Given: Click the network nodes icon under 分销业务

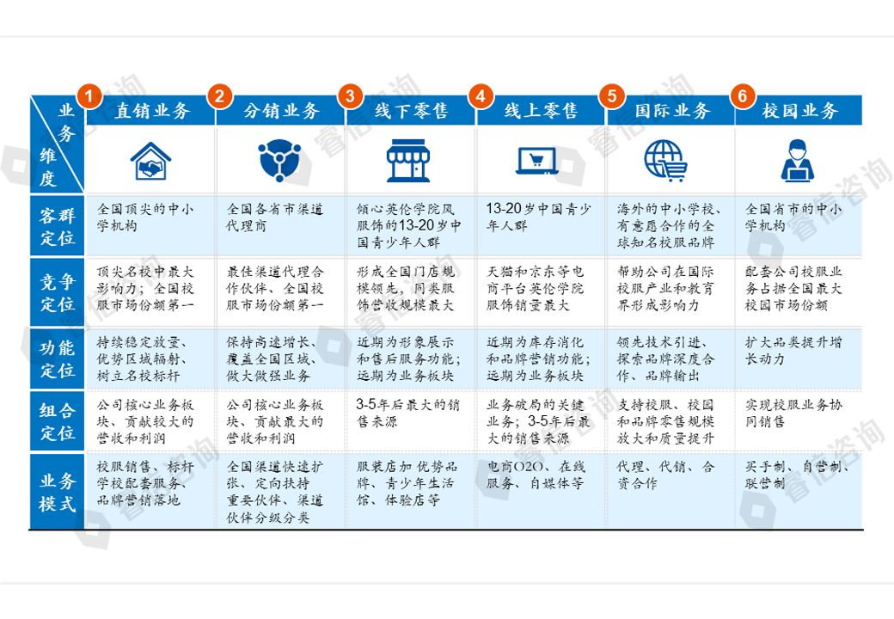Looking at the screenshot, I should [x=280, y=160].
